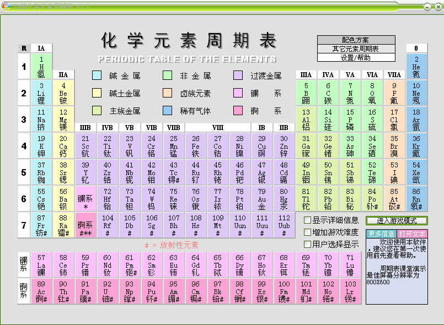444x325 pixels.
Task: Select the Carbon (6 C) cell
Action: [328, 93]
